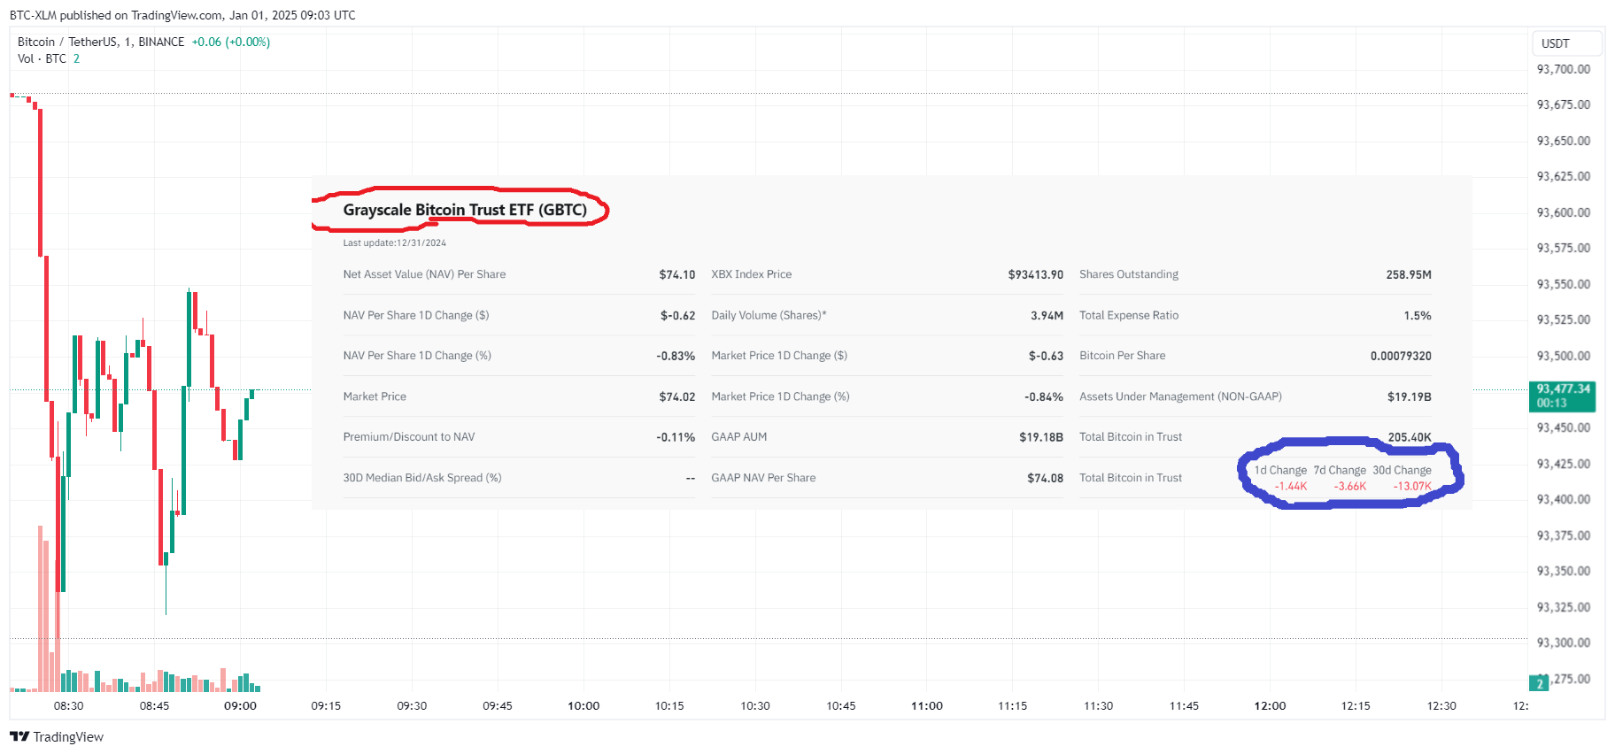The height and width of the screenshot is (754, 1615).
Task: Click the AUM value $19.19B
Action: coord(1410,396)
